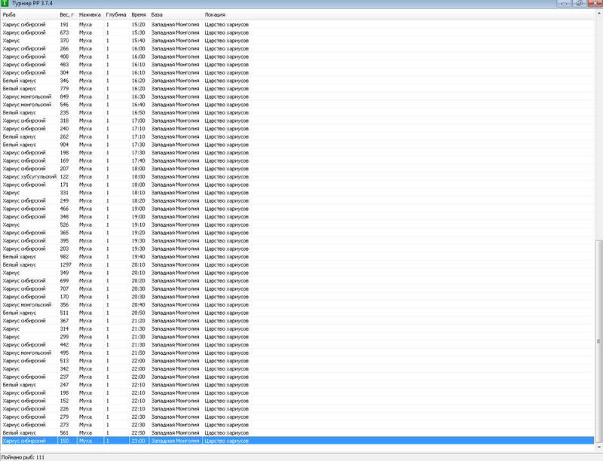Select weight cell 779
603x461 pixels.
[x=64, y=88]
